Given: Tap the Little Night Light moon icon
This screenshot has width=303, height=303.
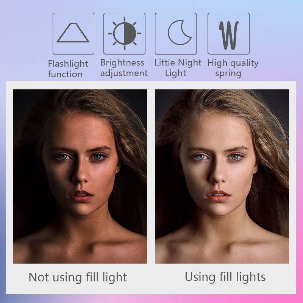Looking at the screenshot, I should click(x=176, y=34).
